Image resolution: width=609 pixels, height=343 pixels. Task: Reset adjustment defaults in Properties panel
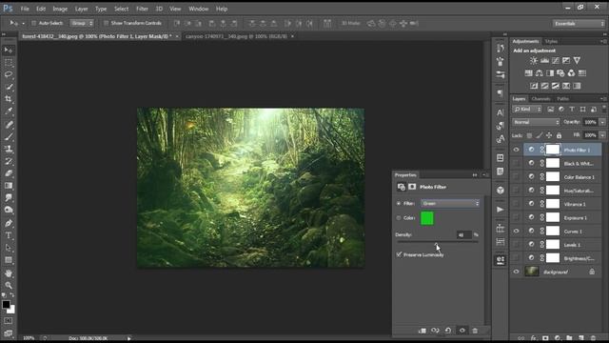click(448, 331)
